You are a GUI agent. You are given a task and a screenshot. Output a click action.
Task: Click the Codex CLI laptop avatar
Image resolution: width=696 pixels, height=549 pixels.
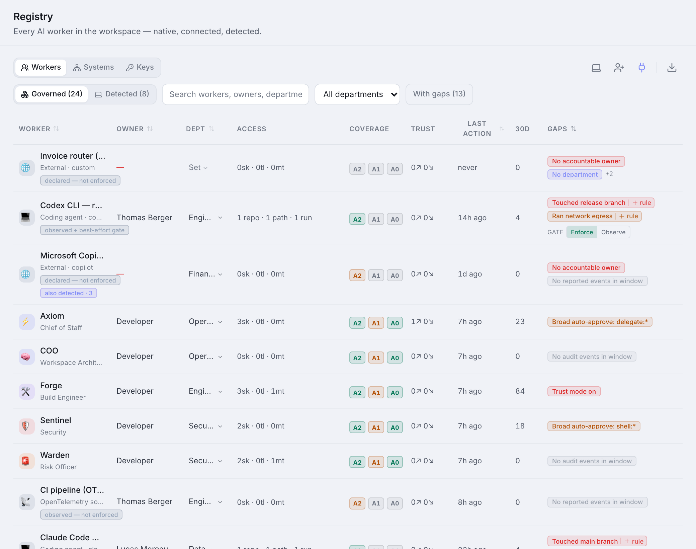(26, 218)
